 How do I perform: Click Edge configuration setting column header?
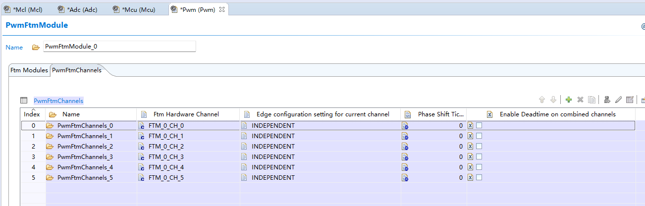(320, 114)
